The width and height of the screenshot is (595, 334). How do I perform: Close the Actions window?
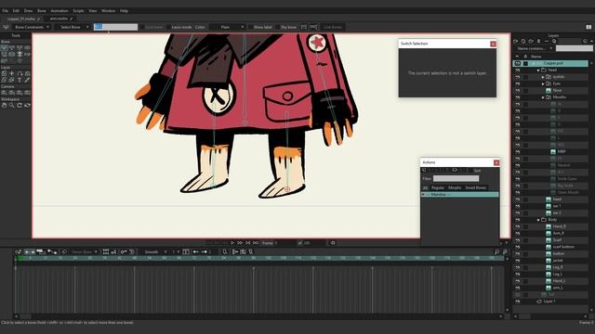click(x=496, y=162)
